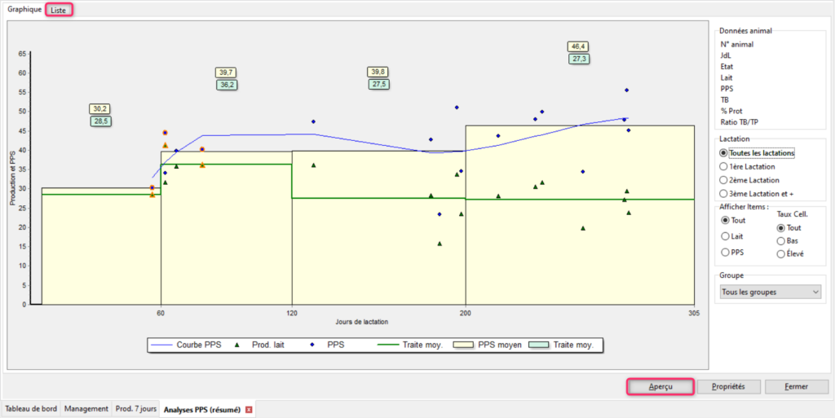
Task: Click the Prod. lait triangle legend icon
Action: (236, 345)
